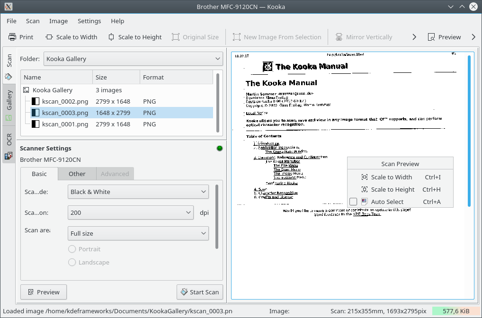The height and width of the screenshot is (318, 482).
Task: Open the File menu
Action: pyautogui.click(x=11, y=21)
